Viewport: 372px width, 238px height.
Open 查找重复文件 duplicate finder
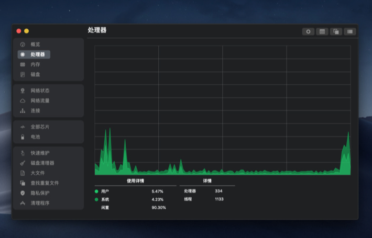45,183
